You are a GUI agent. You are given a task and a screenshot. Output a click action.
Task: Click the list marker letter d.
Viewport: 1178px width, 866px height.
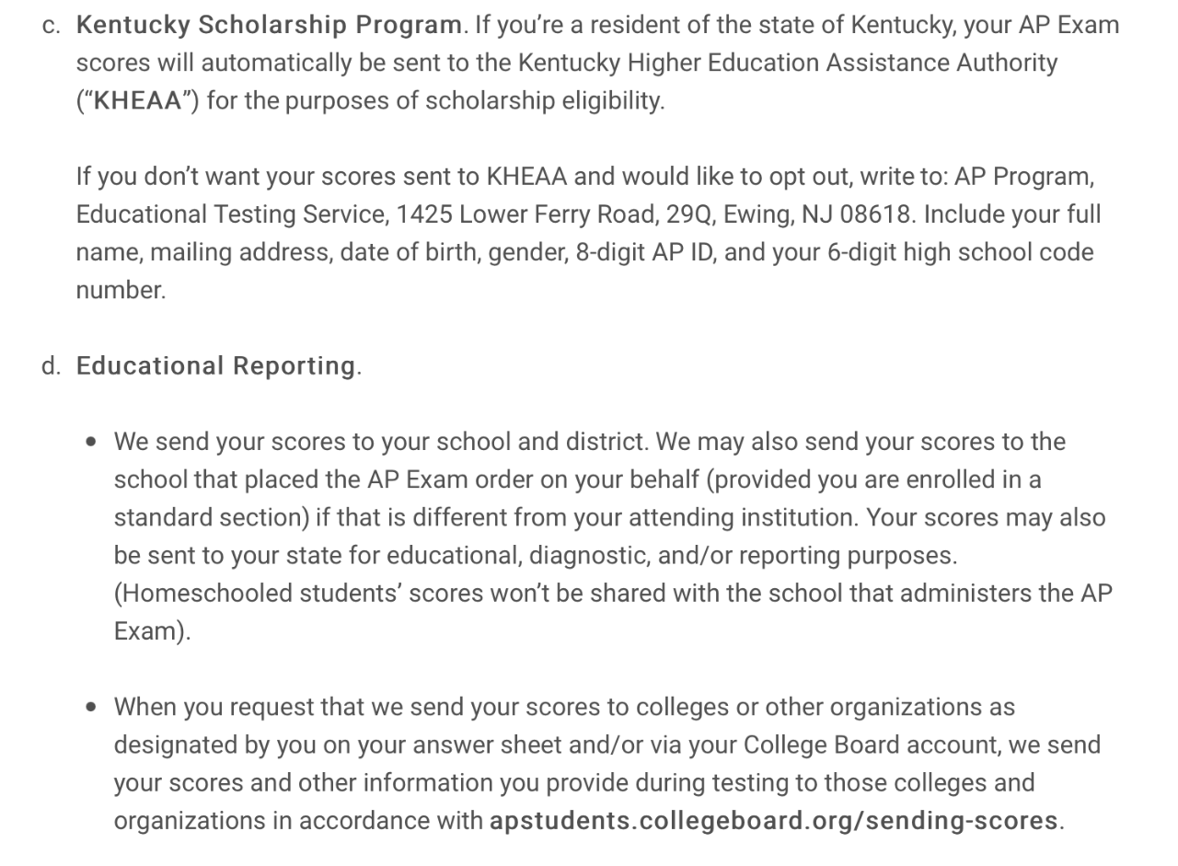pyautogui.click(x=52, y=366)
